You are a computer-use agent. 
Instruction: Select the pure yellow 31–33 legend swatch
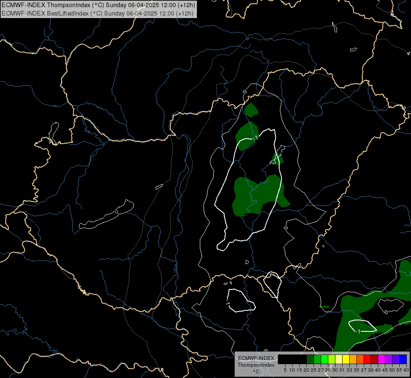coord(346,359)
